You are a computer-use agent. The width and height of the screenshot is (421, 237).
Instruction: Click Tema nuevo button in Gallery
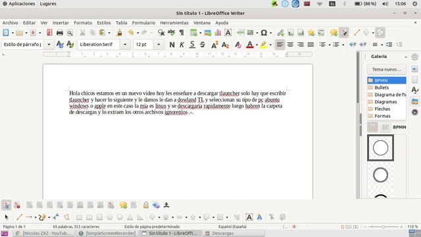[x=386, y=69]
